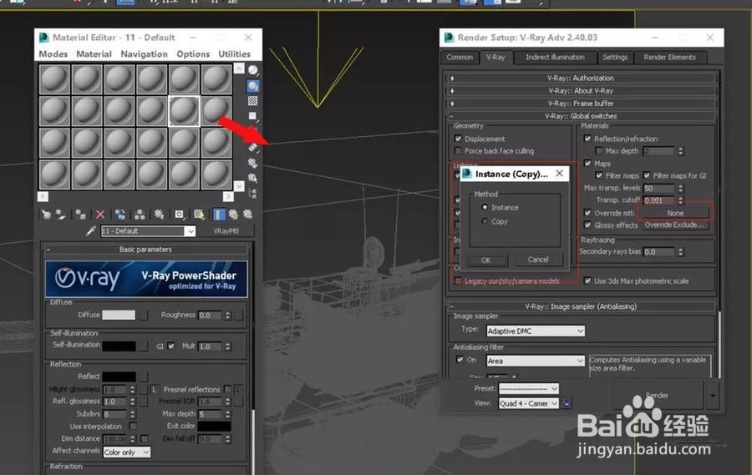
Task: Click Put Material to Scene icon
Action: point(61,215)
